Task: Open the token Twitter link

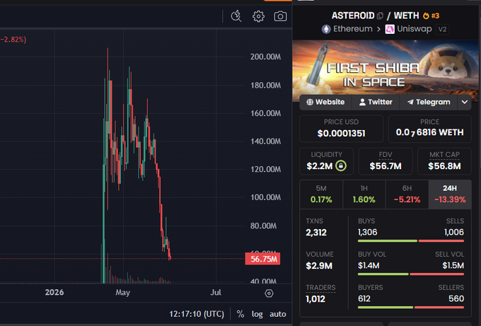Action: 376,102
